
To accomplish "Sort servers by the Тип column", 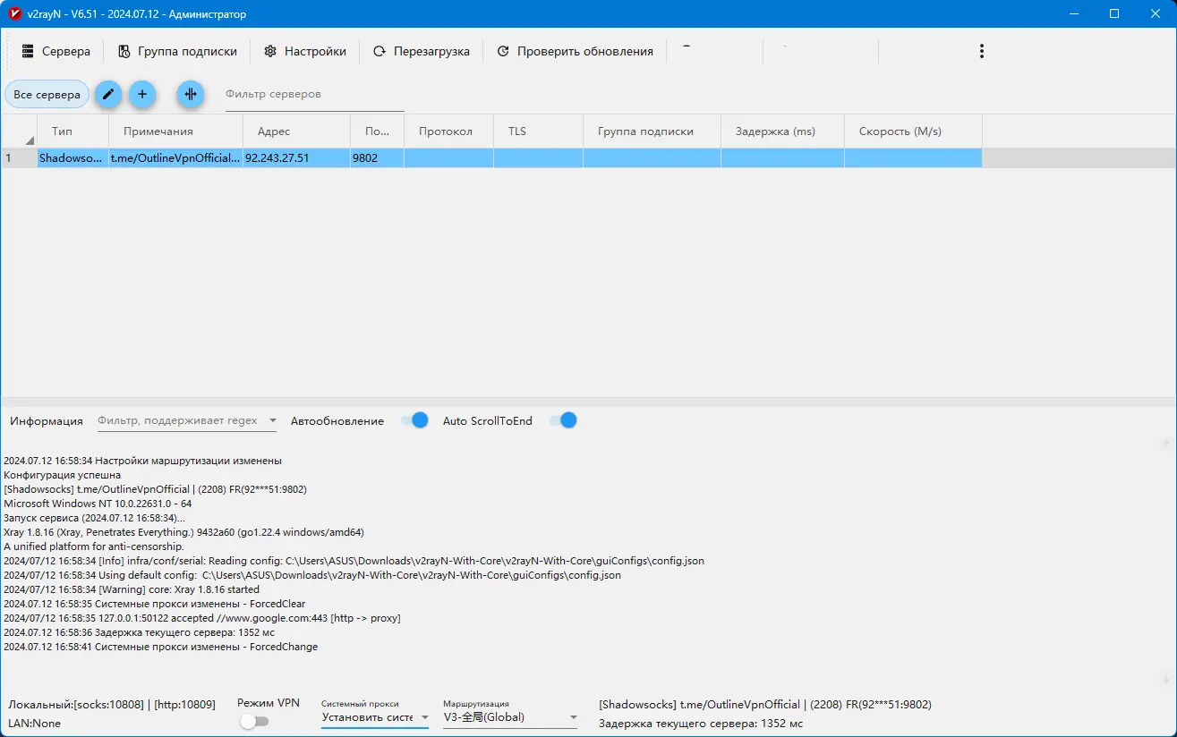I will pos(72,131).
